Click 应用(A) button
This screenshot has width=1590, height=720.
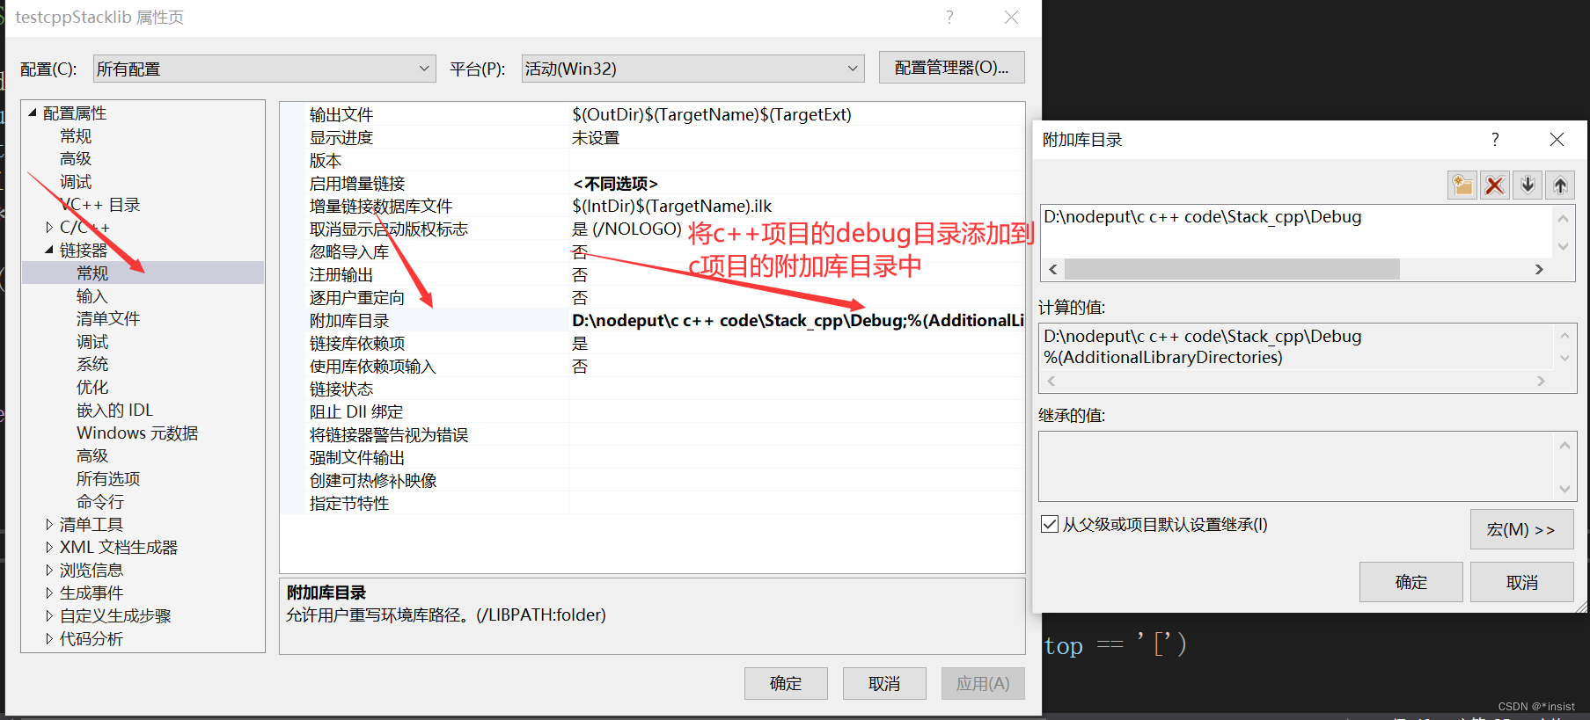pos(983,684)
